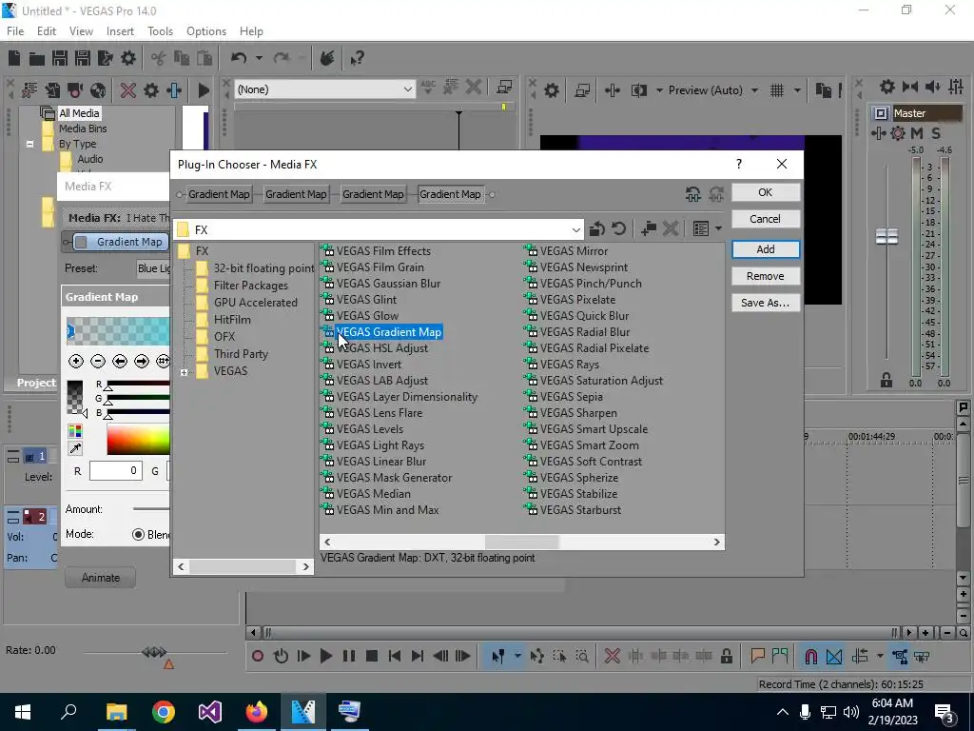The height and width of the screenshot is (731, 974).
Task: Click the Pause button in transport bar
Action: point(348,656)
